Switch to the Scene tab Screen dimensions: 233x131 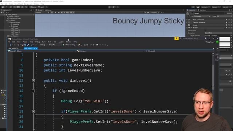39,10
